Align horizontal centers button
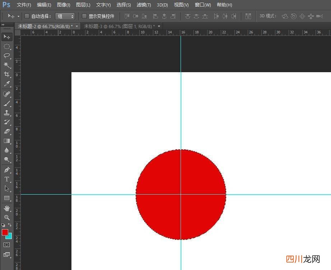331x270 pixels. pos(164,16)
